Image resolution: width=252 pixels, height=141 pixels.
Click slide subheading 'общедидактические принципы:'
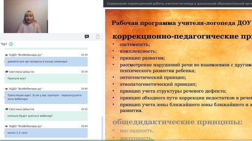coord(177,122)
